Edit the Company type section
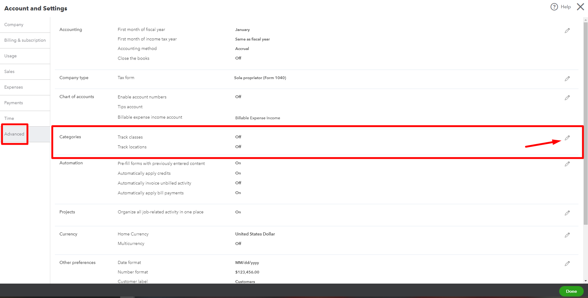 (x=567, y=79)
